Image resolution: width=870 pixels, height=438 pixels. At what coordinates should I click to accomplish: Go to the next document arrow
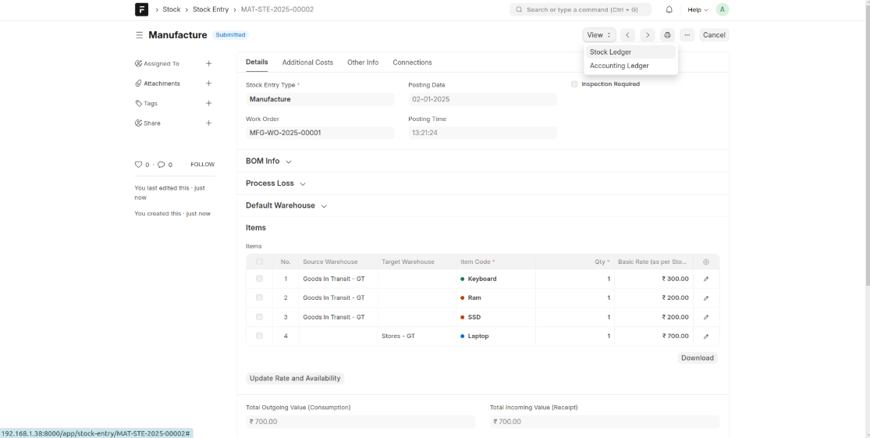[648, 35]
